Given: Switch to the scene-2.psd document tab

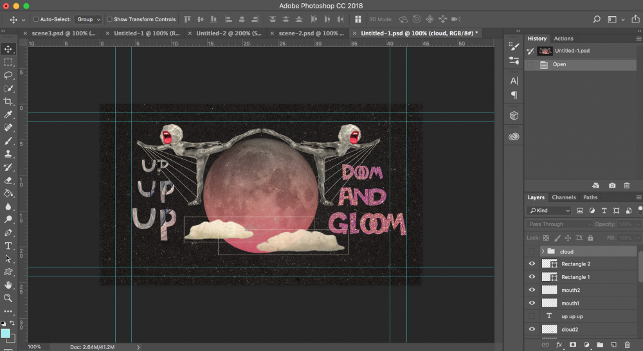Looking at the screenshot, I should point(311,33).
